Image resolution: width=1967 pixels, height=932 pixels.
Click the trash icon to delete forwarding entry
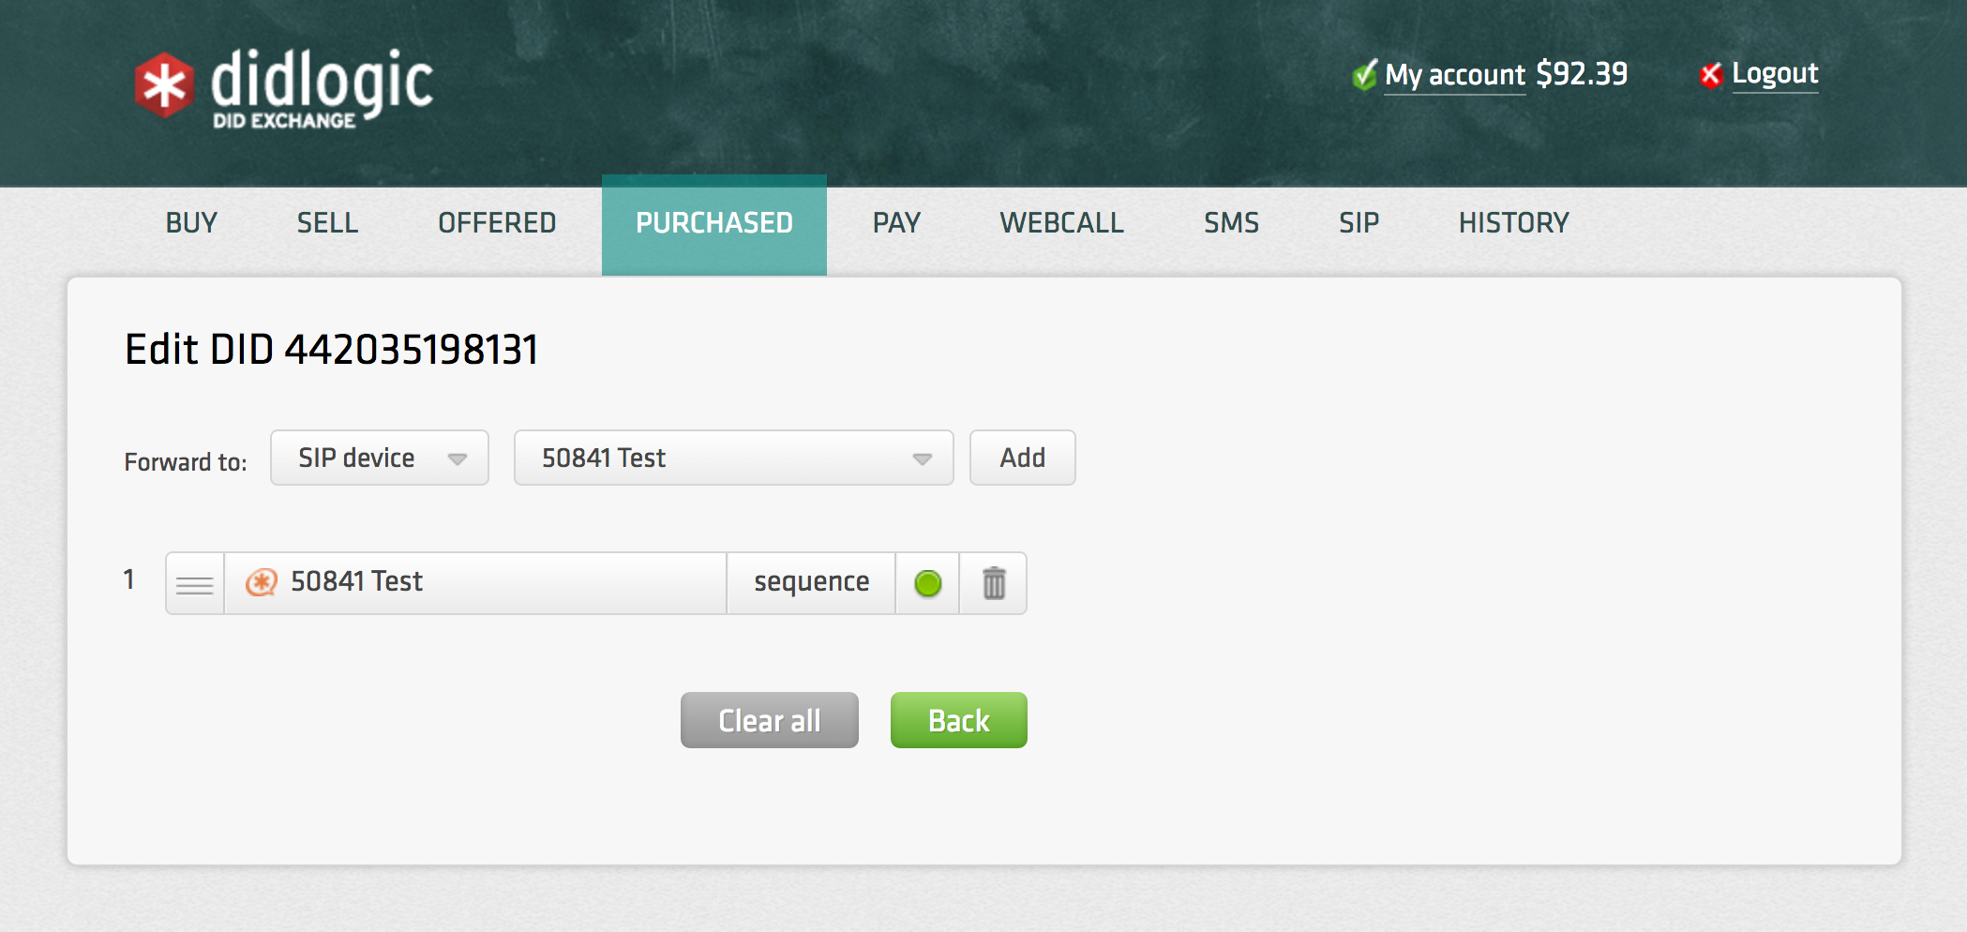coord(994,581)
